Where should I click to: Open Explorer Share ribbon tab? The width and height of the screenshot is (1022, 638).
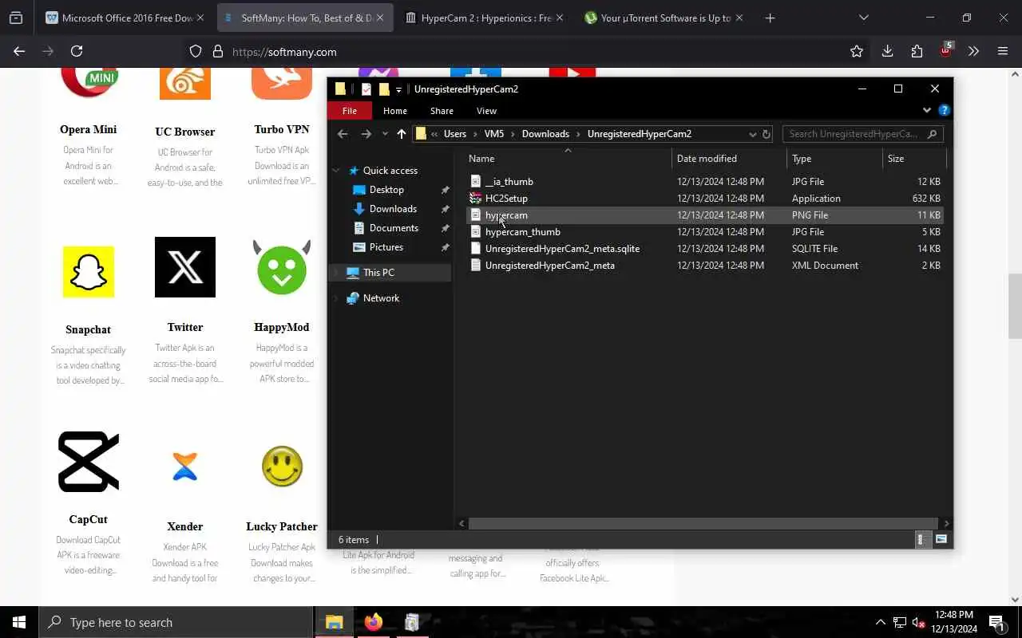[442, 111]
